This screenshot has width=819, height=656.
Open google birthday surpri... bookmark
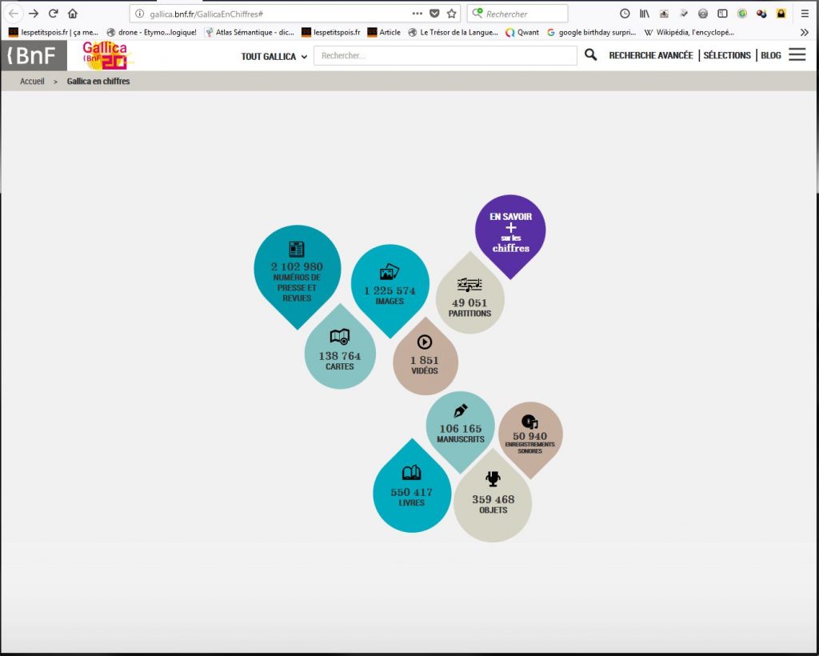(x=591, y=32)
